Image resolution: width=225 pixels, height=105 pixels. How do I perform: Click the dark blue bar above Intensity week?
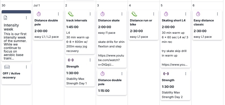(16, 12)
